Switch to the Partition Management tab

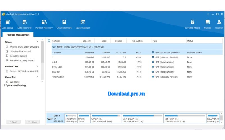[18, 35]
